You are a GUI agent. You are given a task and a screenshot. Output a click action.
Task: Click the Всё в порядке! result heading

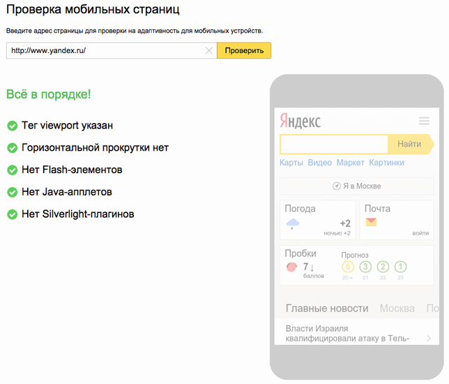pos(48,94)
